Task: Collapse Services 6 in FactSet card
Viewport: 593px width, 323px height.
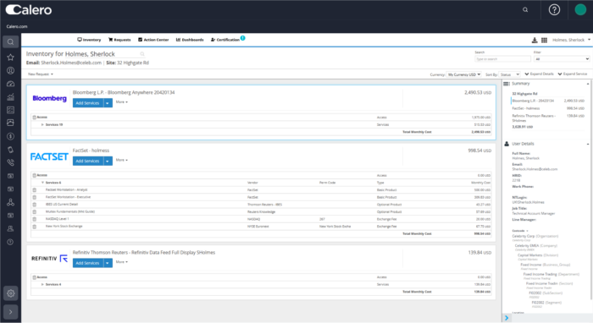Action: (x=42, y=183)
